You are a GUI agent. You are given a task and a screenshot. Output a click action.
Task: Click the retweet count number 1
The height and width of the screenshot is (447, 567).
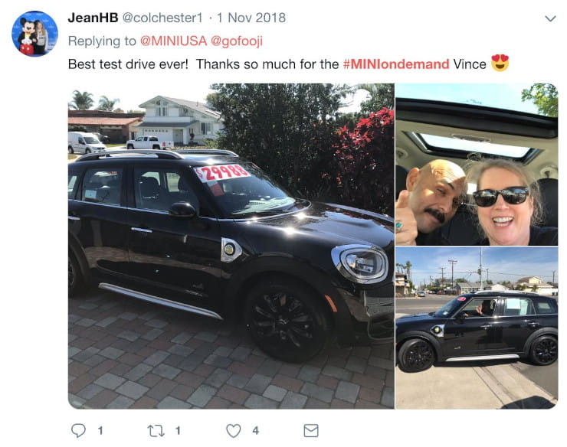coord(178,431)
